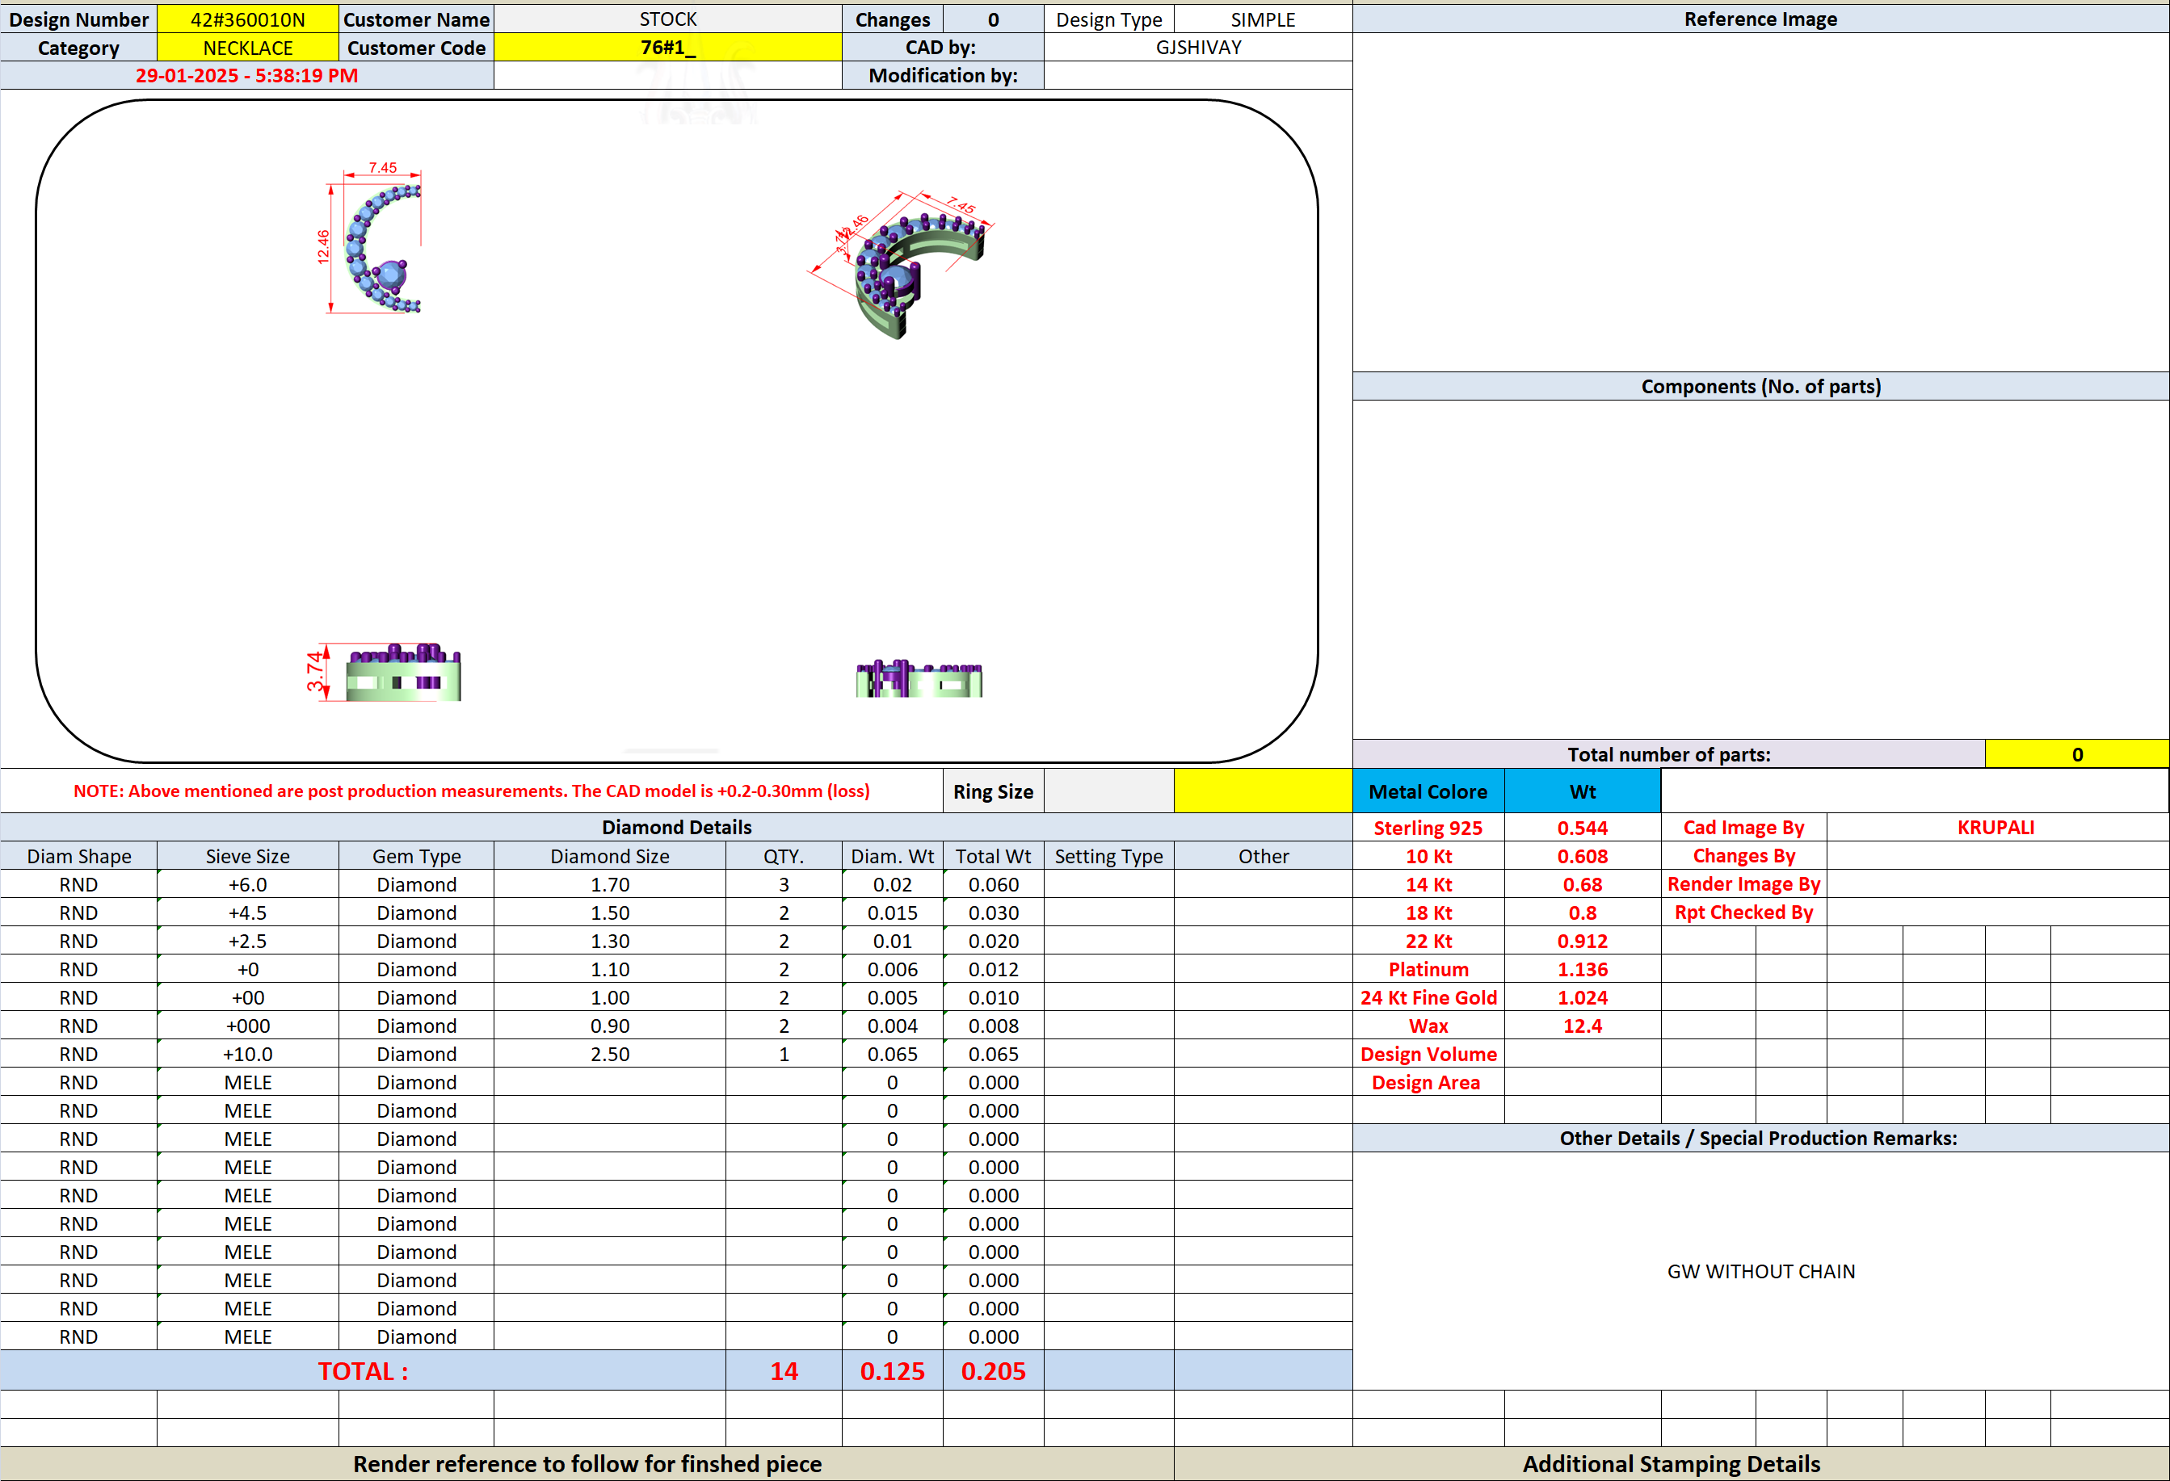Select total diamond weight 0.125
The image size is (2170, 1481).
click(892, 1371)
